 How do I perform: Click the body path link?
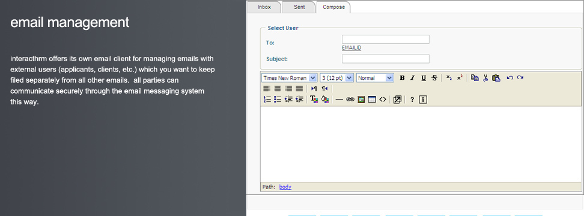[x=285, y=187]
